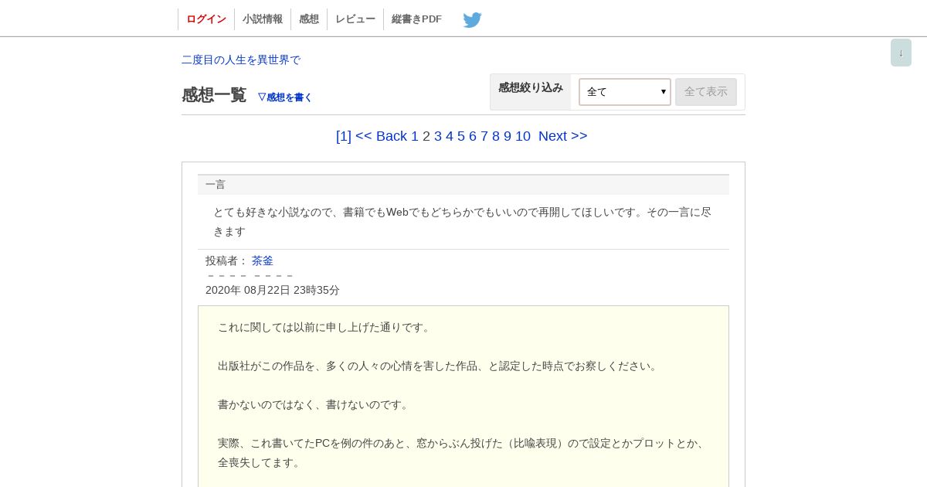This screenshot has width=927, height=487.
Task: Click the 全て表示 button
Action: click(x=706, y=92)
